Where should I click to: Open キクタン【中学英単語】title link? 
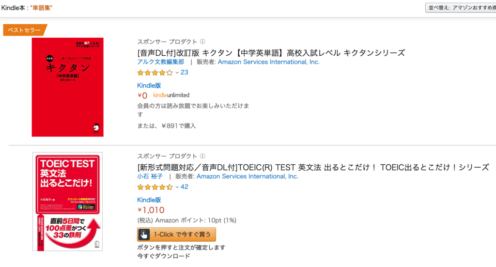(x=271, y=53)
